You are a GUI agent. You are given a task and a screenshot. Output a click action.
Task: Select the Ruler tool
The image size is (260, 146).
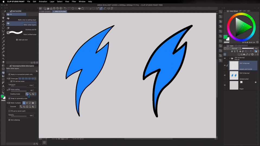coord(3,83)
